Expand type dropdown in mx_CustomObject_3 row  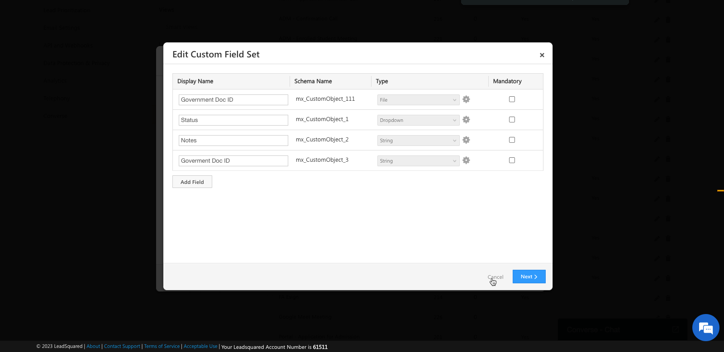pos(418,161)
